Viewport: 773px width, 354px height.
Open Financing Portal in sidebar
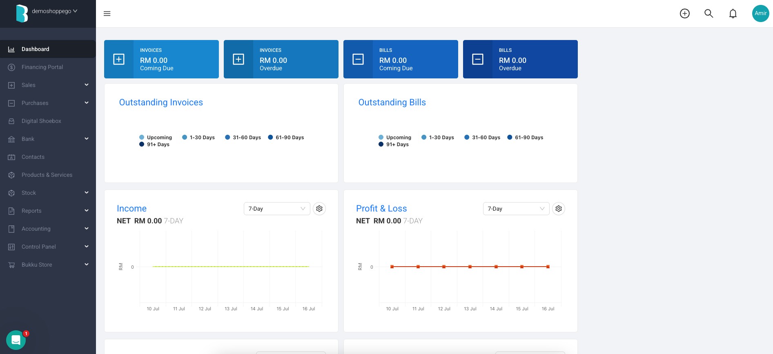coord(48,67)
